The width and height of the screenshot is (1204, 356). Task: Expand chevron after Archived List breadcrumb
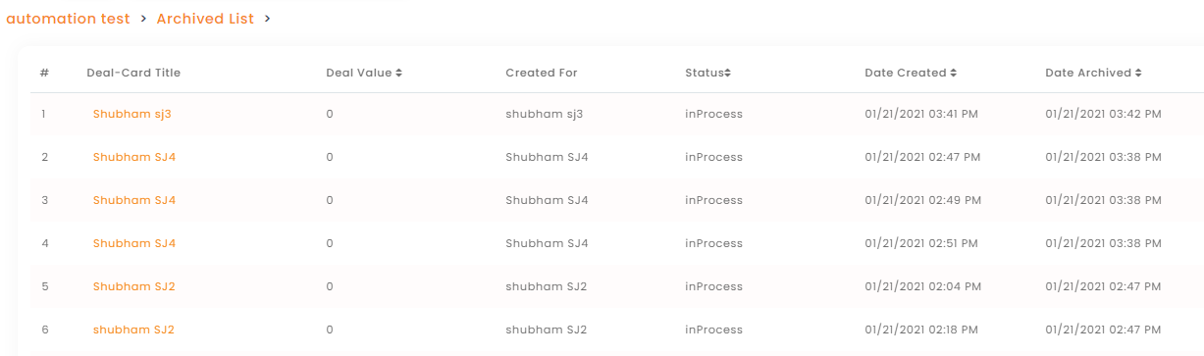pos(268,19)
